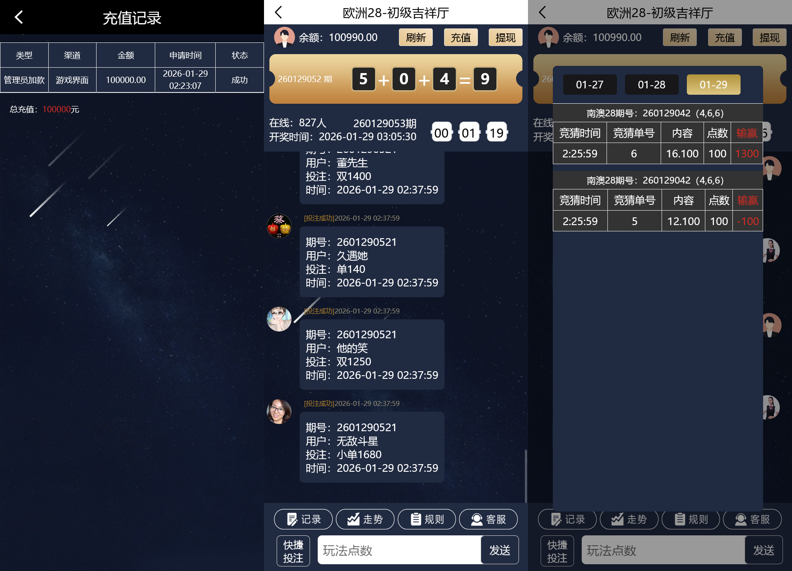Open 记录 records in the right panel
This screenshot has width=792, height=571.
(x=567, y=519)
